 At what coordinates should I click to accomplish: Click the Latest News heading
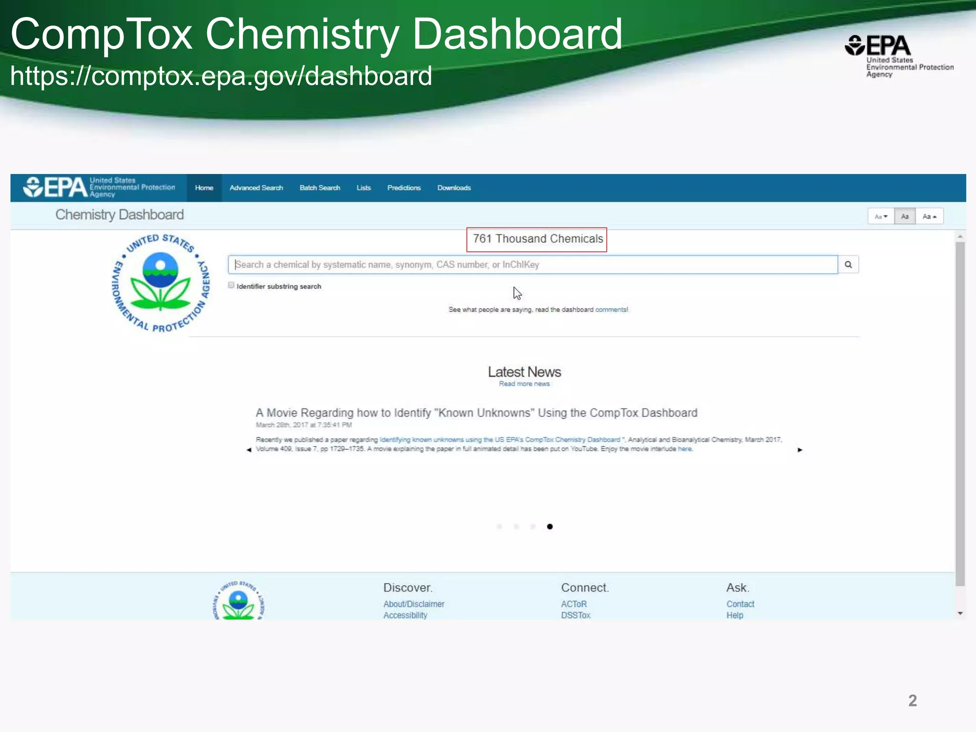[x=524, y=372]
